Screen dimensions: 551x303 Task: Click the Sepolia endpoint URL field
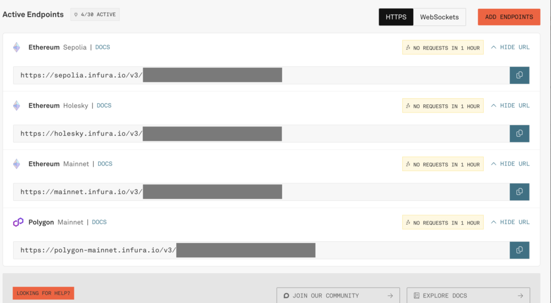point(261,75)
